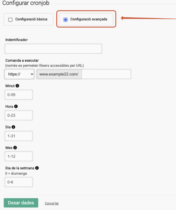Click the Mes field showing 1-12
This screenshot has height=210, width=176.
[x=19, y=156]
